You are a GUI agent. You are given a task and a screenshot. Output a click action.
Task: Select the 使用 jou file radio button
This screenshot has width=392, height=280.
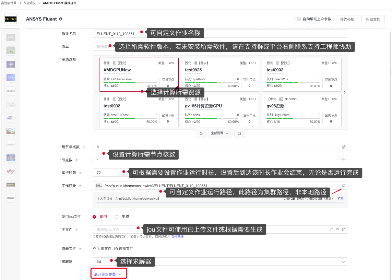click(x=94, y=217)
